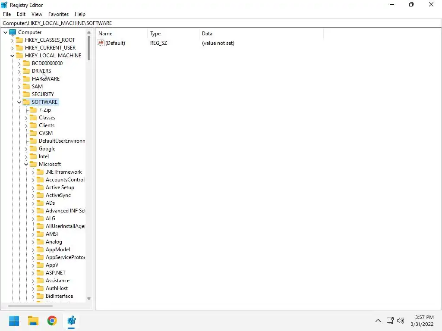Image resolution: width=442 pixels, height=331 pixels.
Task: Click the HKEY_LOCAL_MACHINE folder icon
Action: pos(19,55)
